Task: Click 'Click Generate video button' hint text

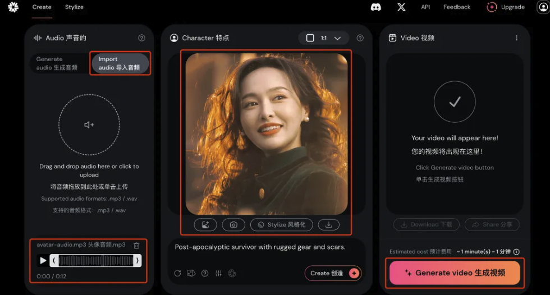Action: (x=455, y=168)
